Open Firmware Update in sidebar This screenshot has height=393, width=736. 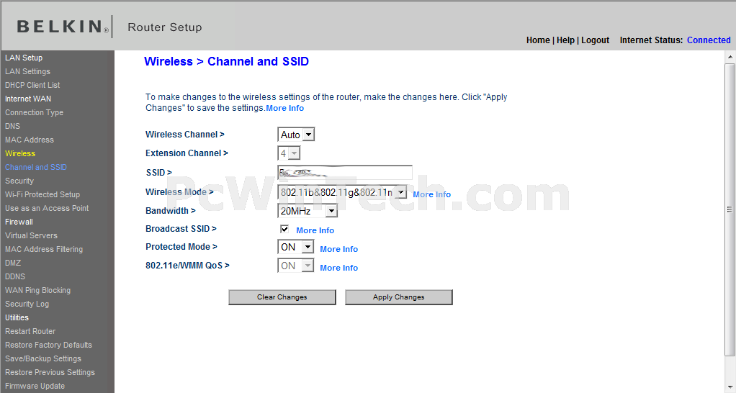click(x=35, y=386)
